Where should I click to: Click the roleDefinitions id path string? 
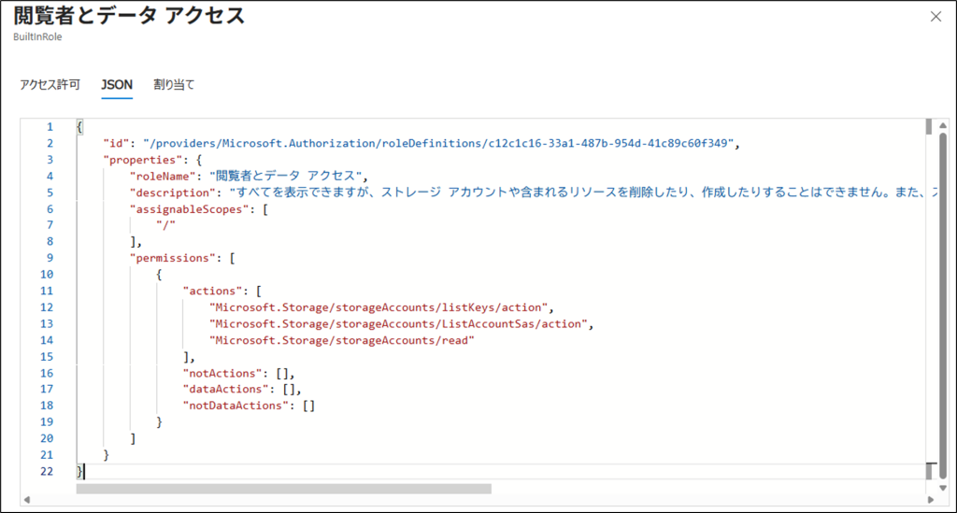click(x=440, y=143)
